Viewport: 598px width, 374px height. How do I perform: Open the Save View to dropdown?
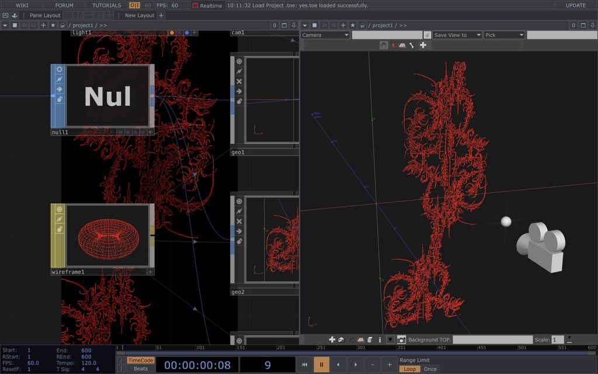tap(457, 35)
